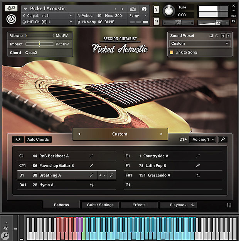This screenshot has width=239, height=241.
Task: Switch to the next song preset
Action: [161, 134]
